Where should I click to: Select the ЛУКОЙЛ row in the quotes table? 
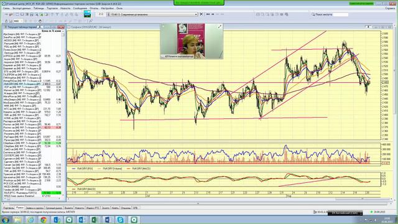(x=32, y=84)
